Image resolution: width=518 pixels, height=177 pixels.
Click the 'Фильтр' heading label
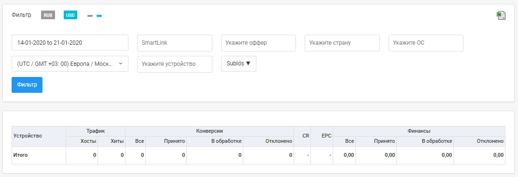21,15
